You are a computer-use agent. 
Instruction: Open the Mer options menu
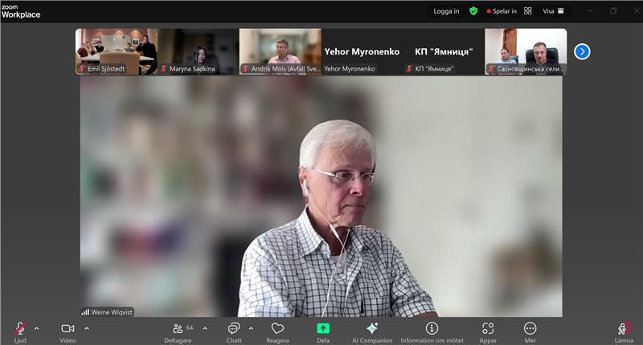click(x=530, y=329)
